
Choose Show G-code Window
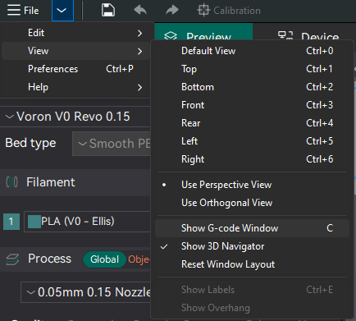252,228
